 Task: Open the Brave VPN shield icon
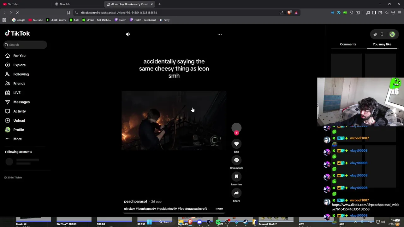point(393,13)
